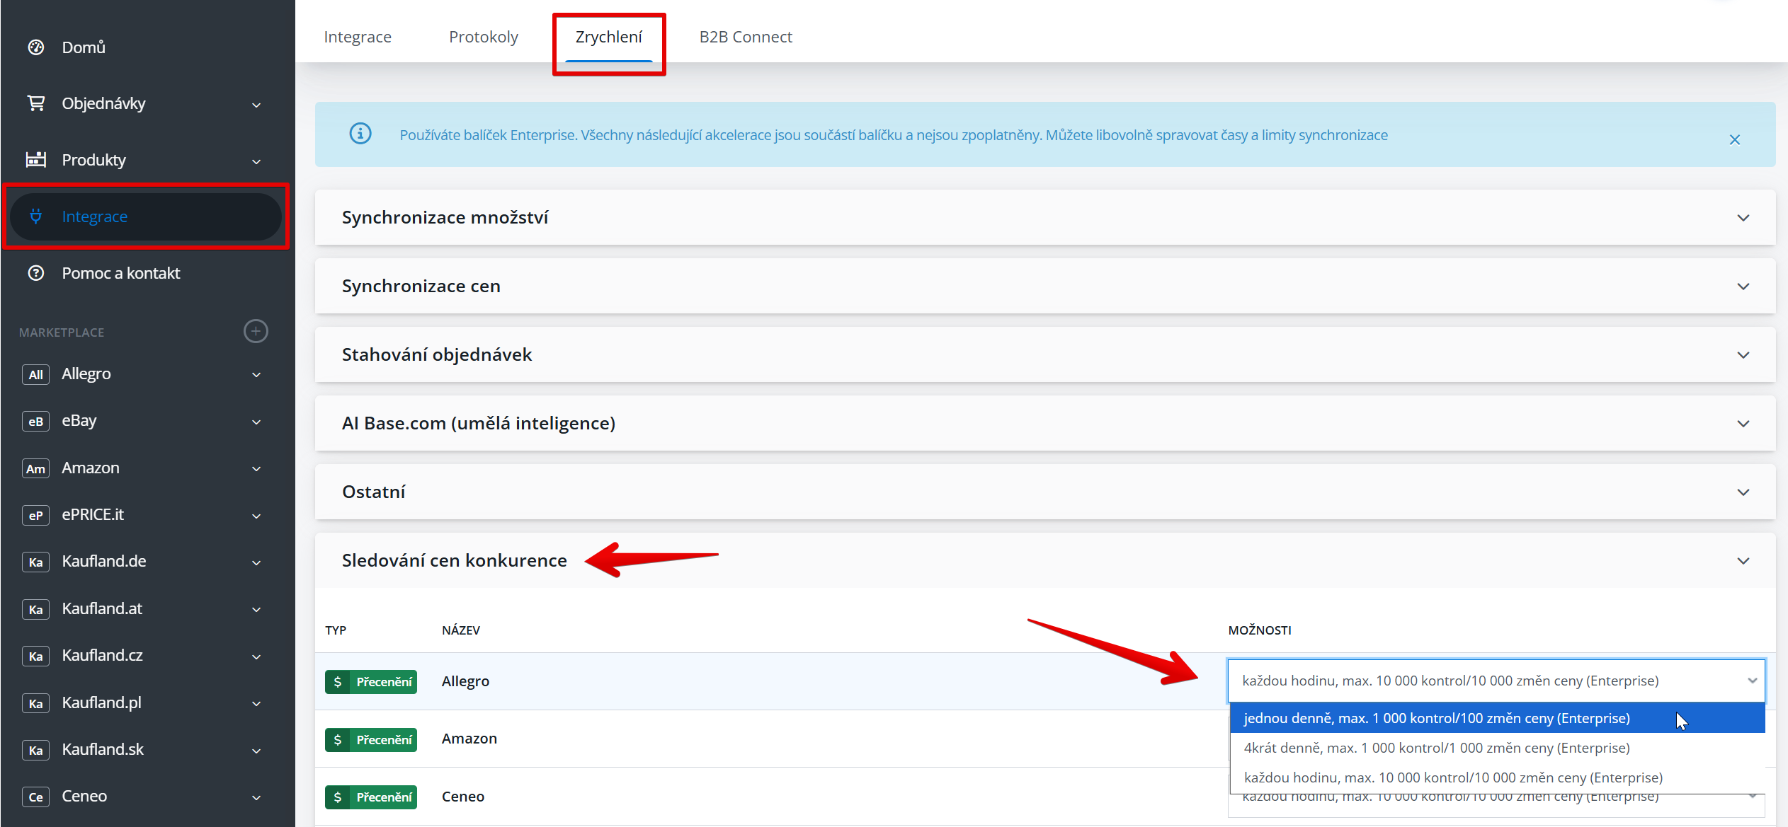Click the Kaufland.sk 'Ka' badge icon

pyautogui.click(x=36, y=750)
